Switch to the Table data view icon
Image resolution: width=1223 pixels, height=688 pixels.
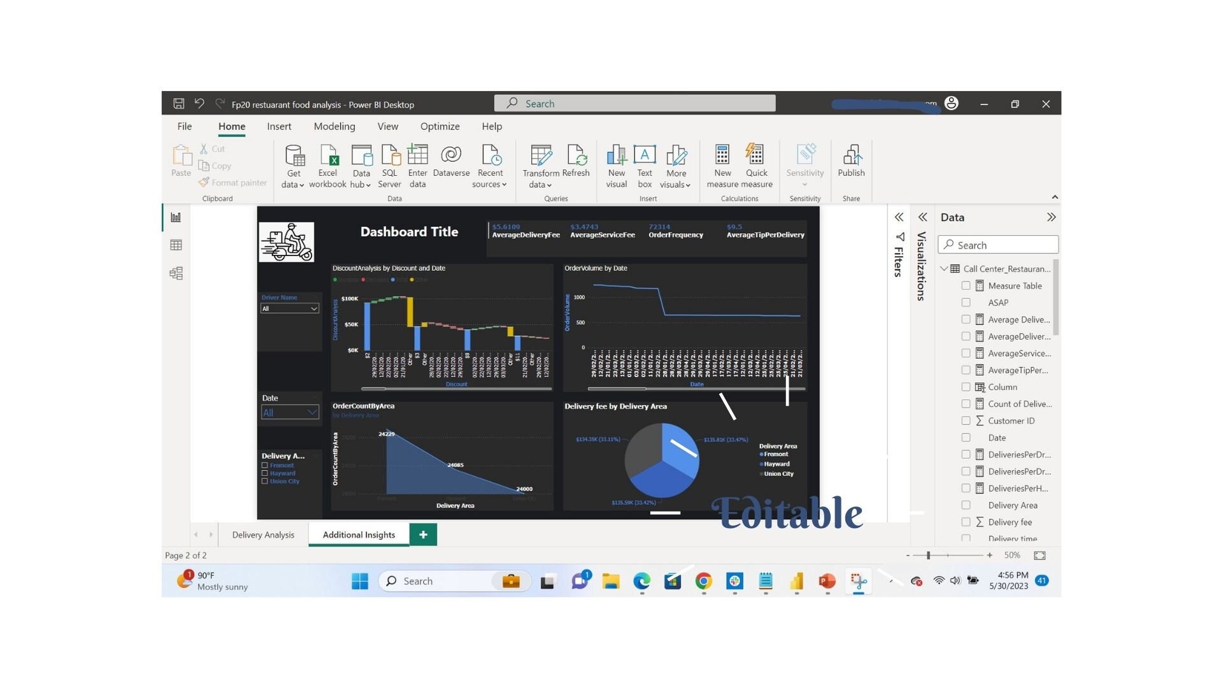(x=176, y=245)
